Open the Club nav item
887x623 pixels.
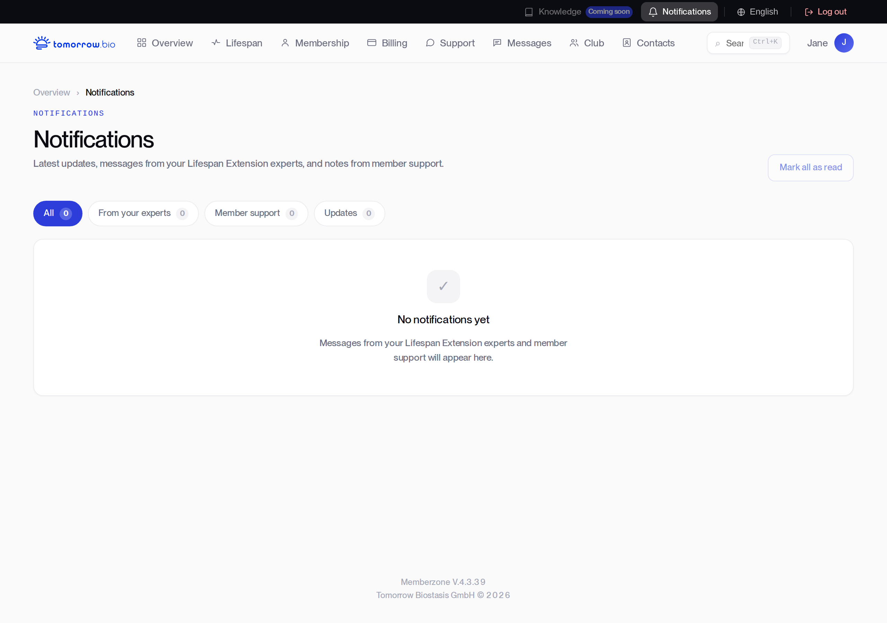pos(587,43)
